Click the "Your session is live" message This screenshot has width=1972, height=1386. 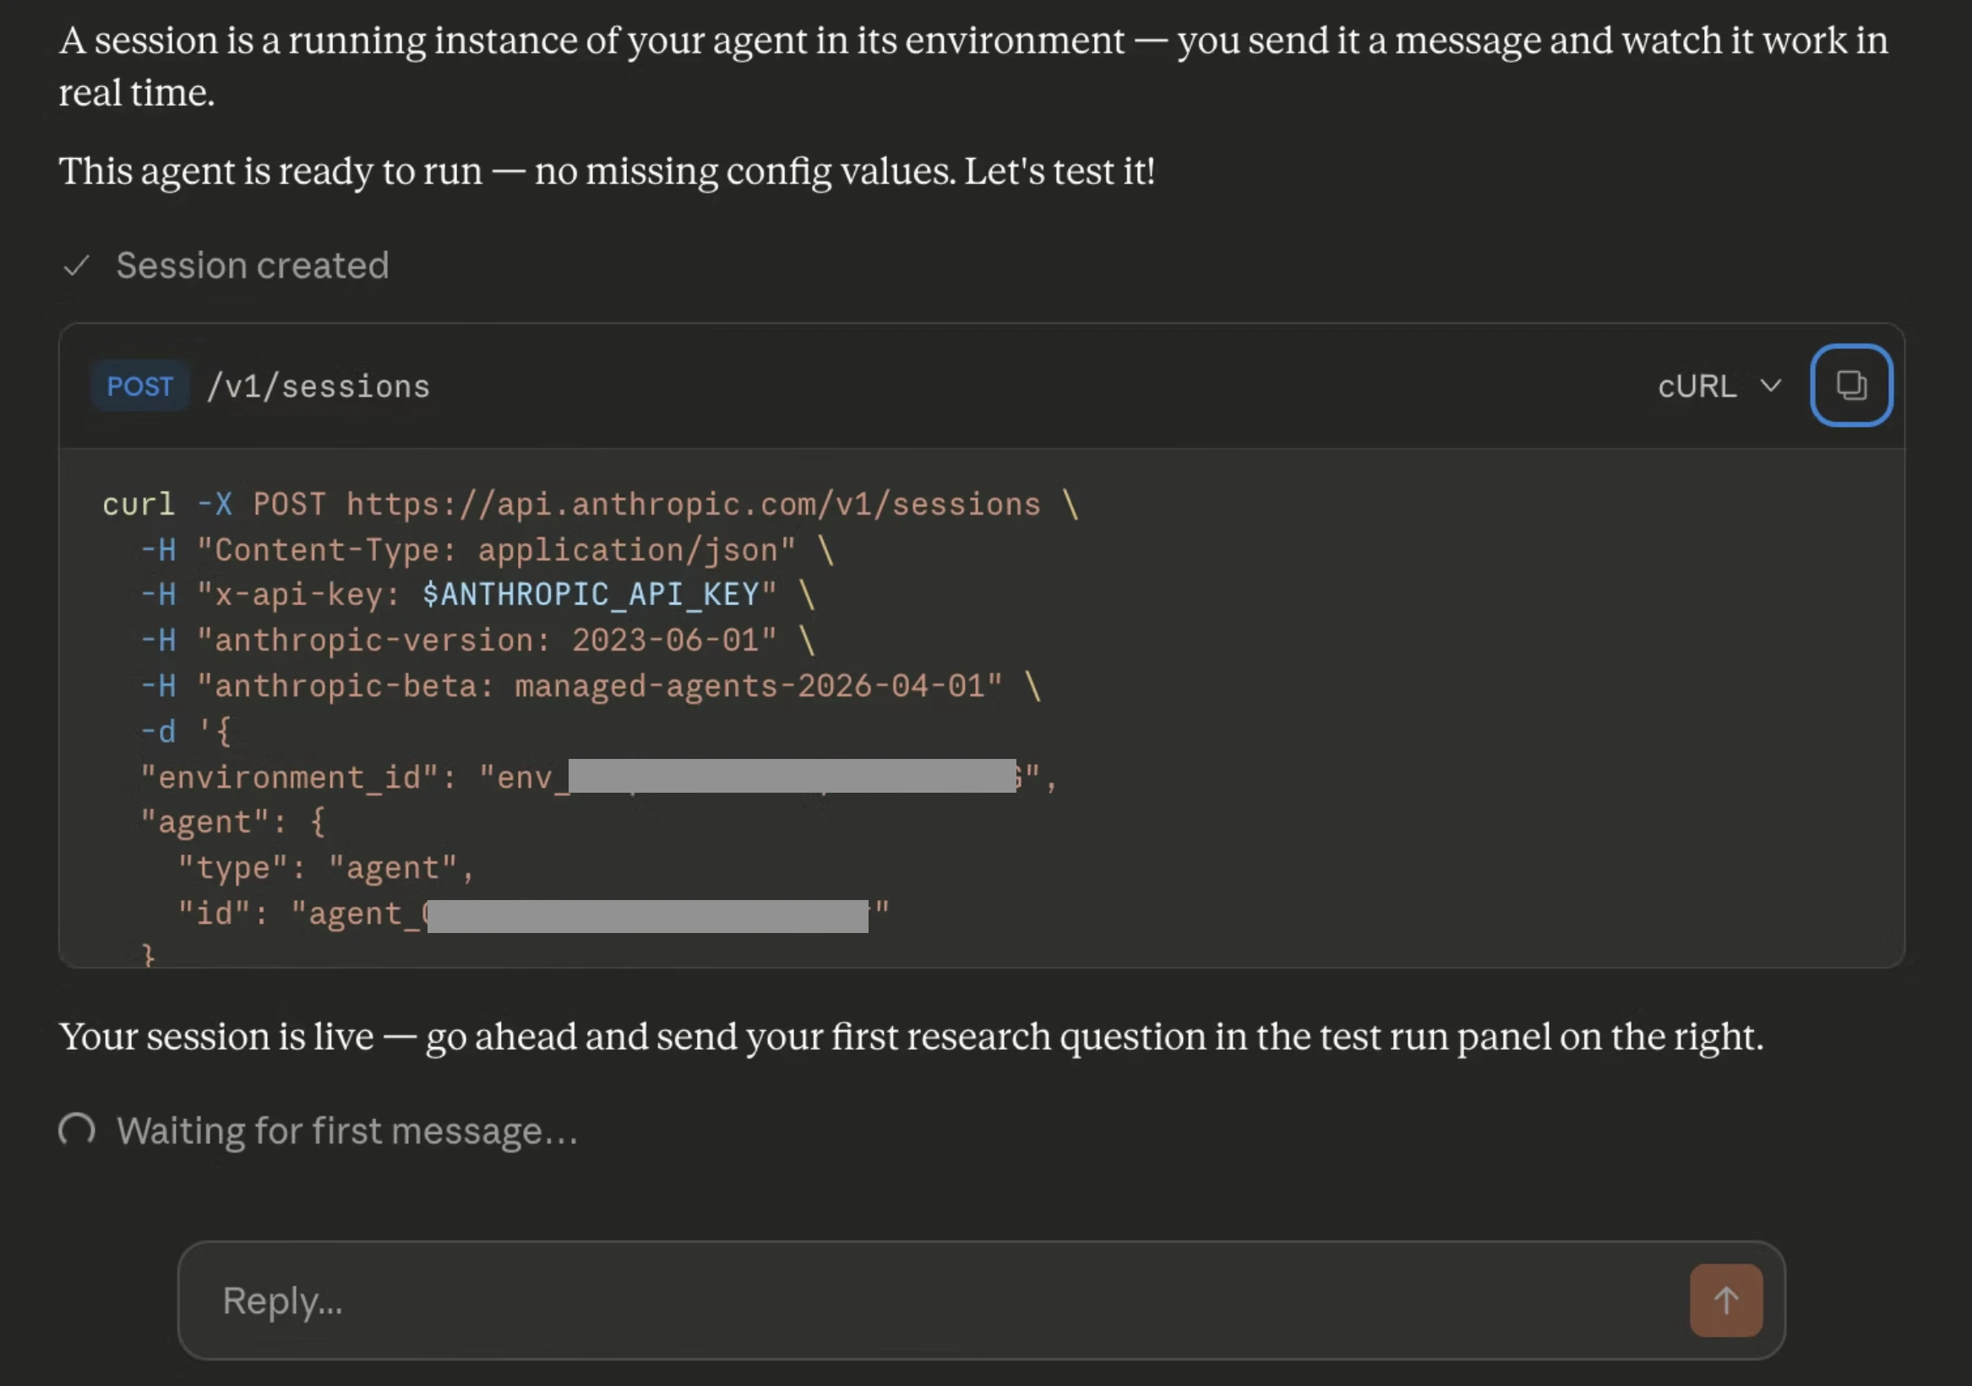[x=911, y=1036]
